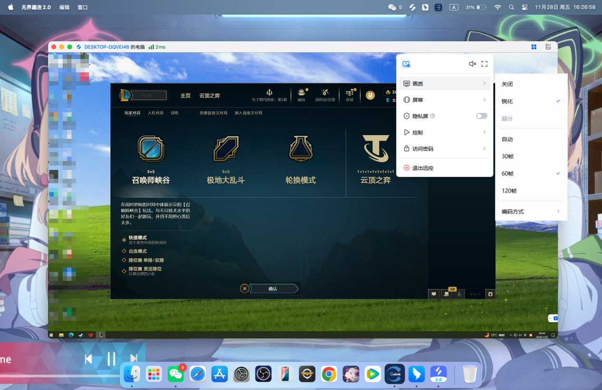
Task: Open the 编辑 menu in menu bar
Action: [64, 8]
